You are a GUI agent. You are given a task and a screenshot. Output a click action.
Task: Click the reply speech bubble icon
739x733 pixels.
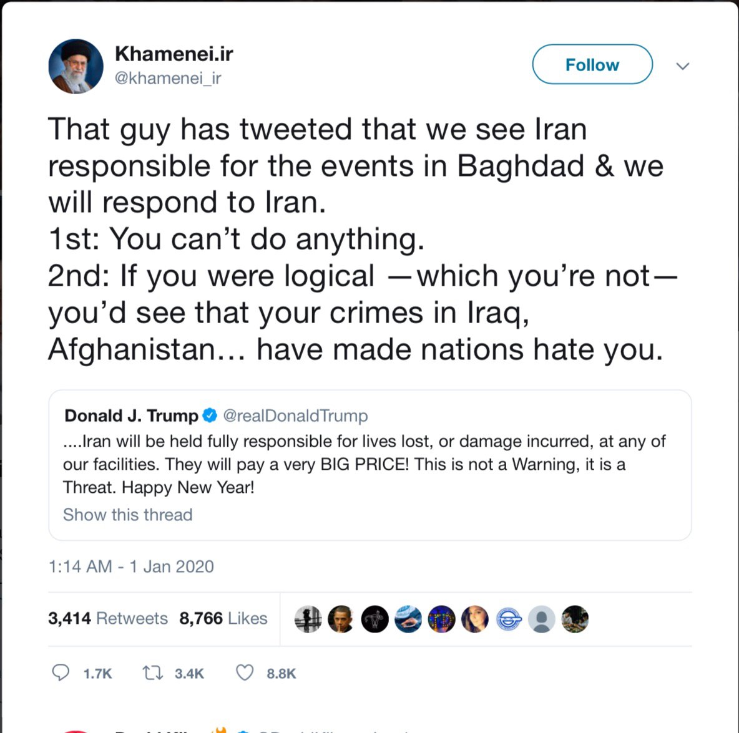point(61,672)
